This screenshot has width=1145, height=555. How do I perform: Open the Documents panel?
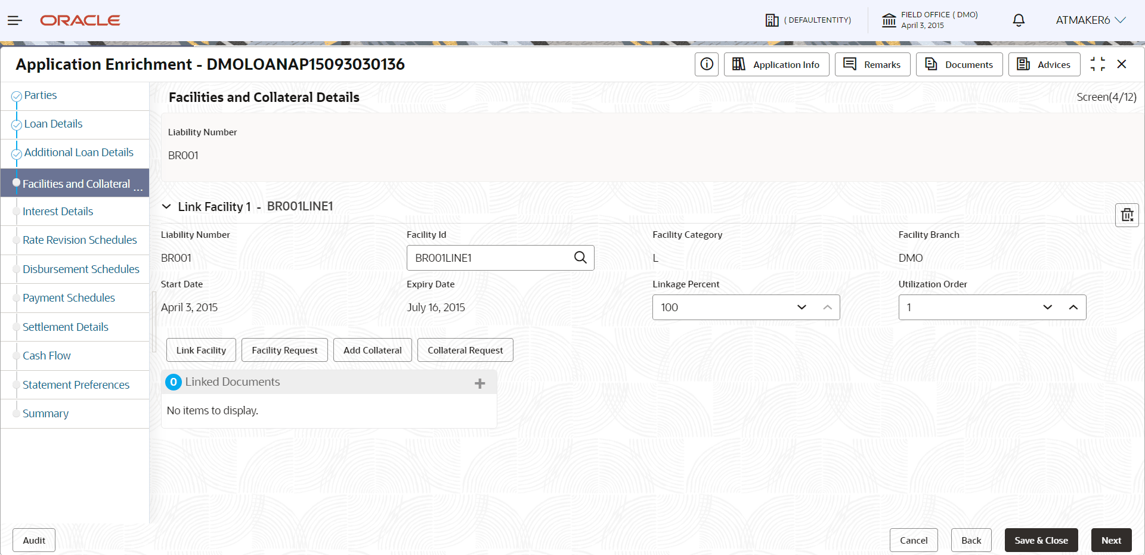tap(959, 64)
